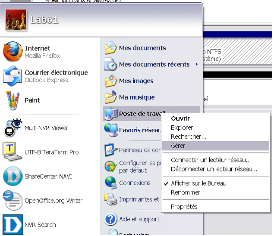The image size is (274, 236).
Task: Click Connexions label
Action: (135, 183)
